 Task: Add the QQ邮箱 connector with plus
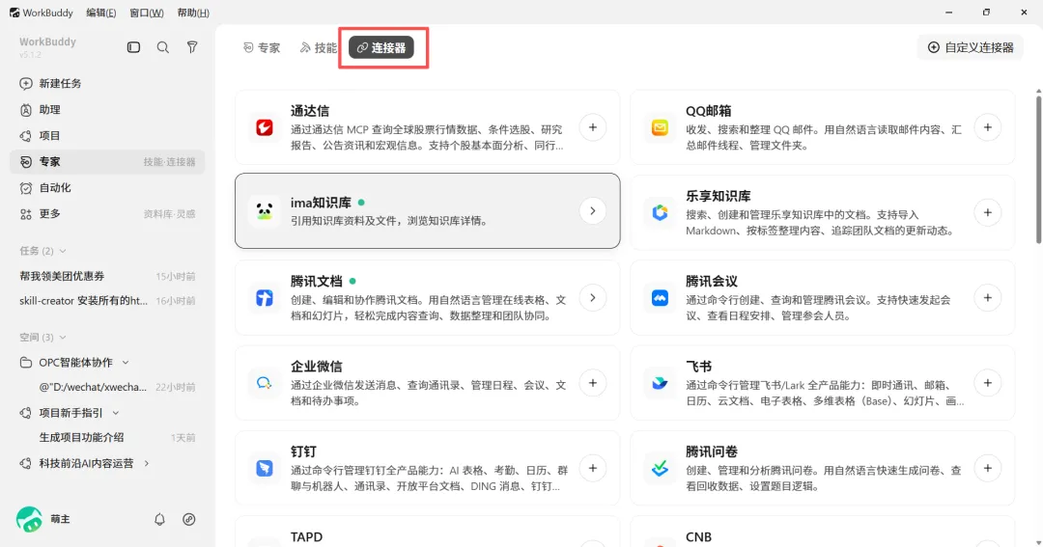(988, 127)
